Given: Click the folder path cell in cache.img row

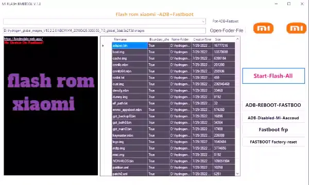Looking at the screenshot, I should coord(180,59).
